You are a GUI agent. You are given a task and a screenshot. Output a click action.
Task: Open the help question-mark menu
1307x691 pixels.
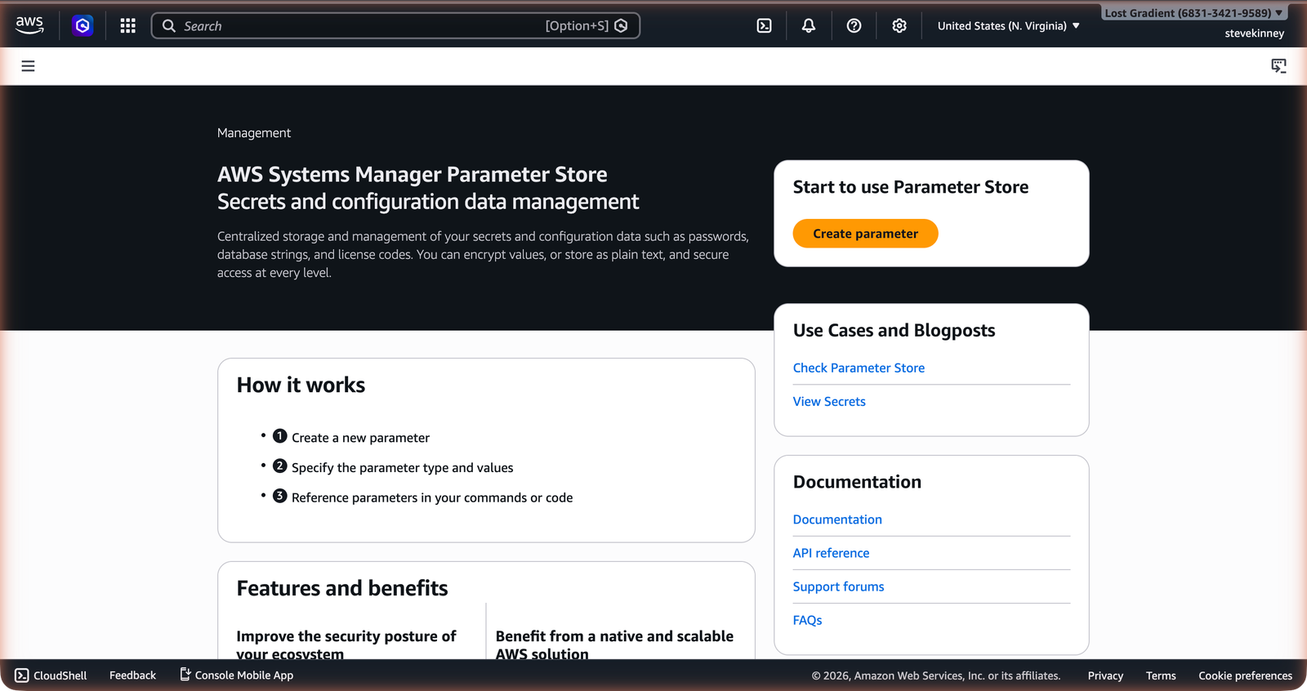(854, 26)
